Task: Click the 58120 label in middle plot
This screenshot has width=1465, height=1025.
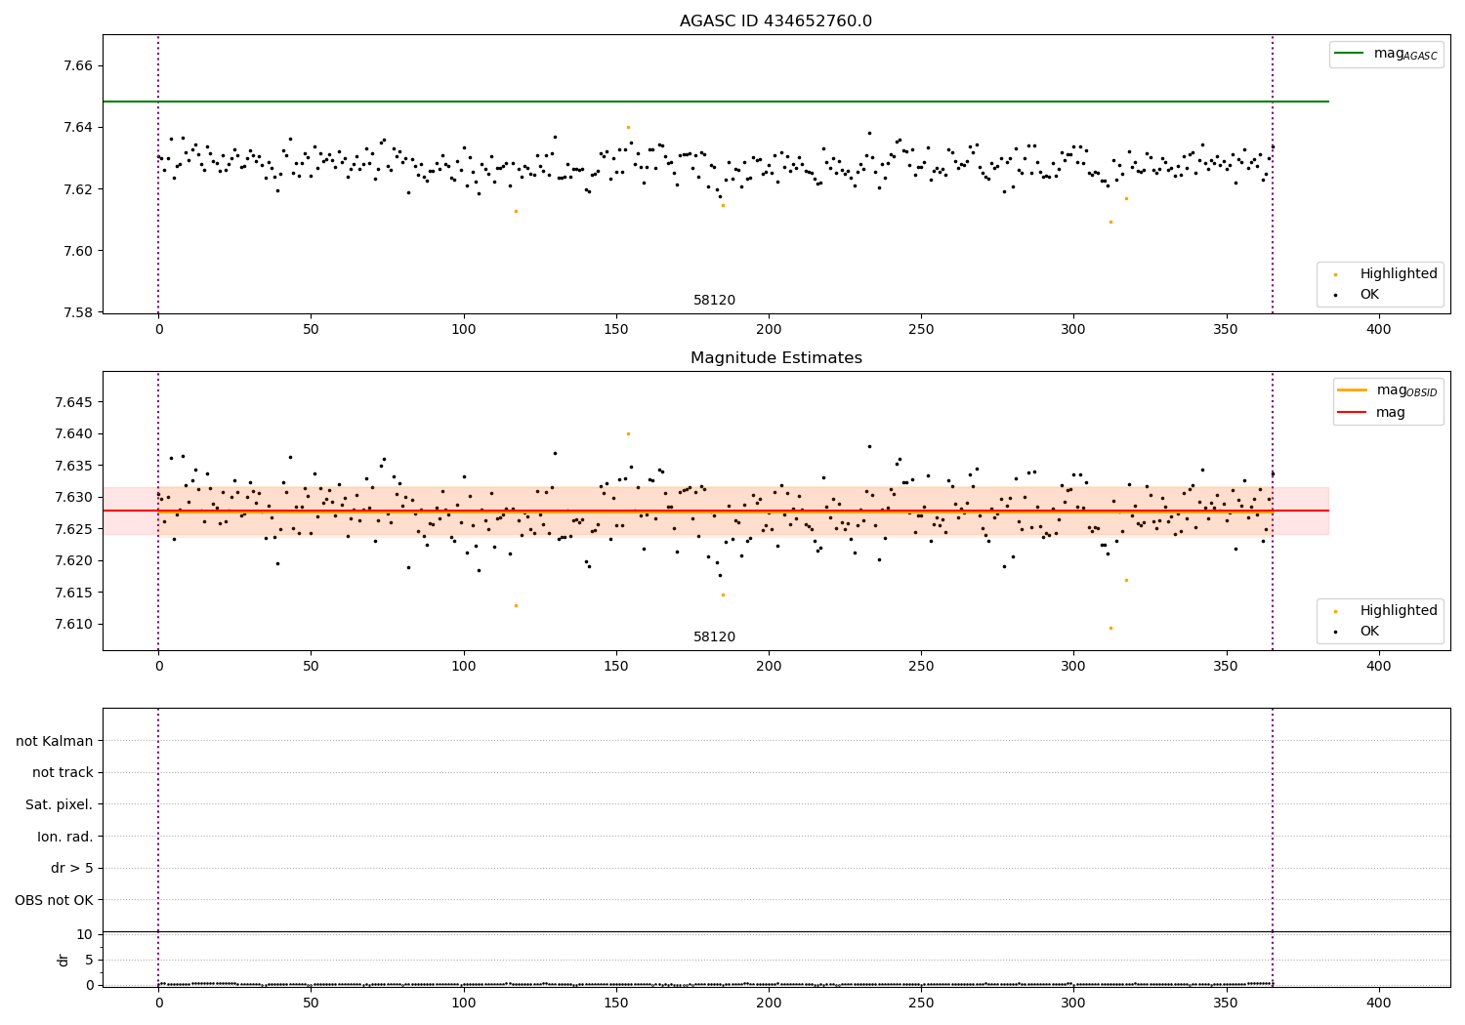Action: (x=715, y=637)
